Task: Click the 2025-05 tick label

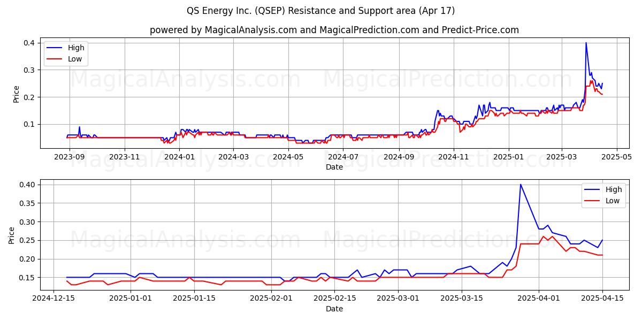Action: (x=617, y=157)
